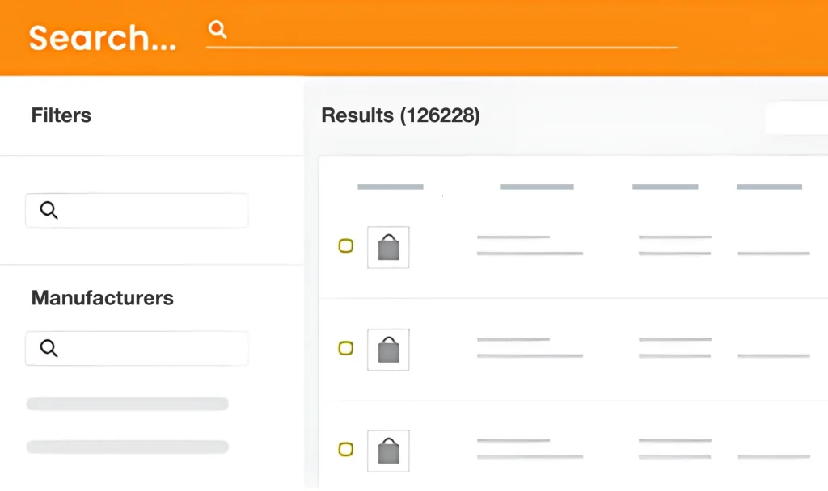Check the third result row checkbox

click(x=346, y=450)
